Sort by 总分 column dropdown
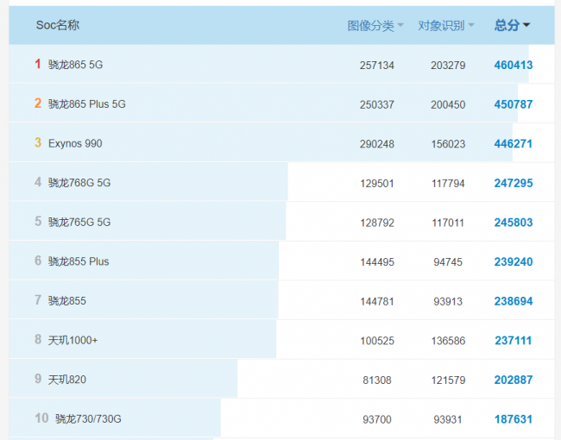 click(x=512, y=25)
